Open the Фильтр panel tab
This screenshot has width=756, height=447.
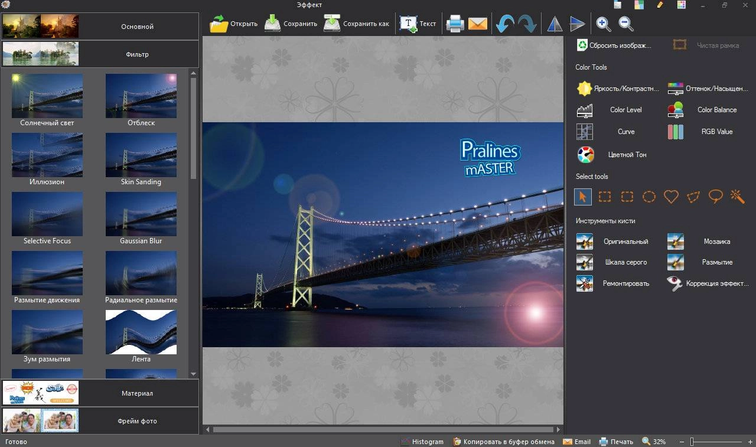coord(100,54)
